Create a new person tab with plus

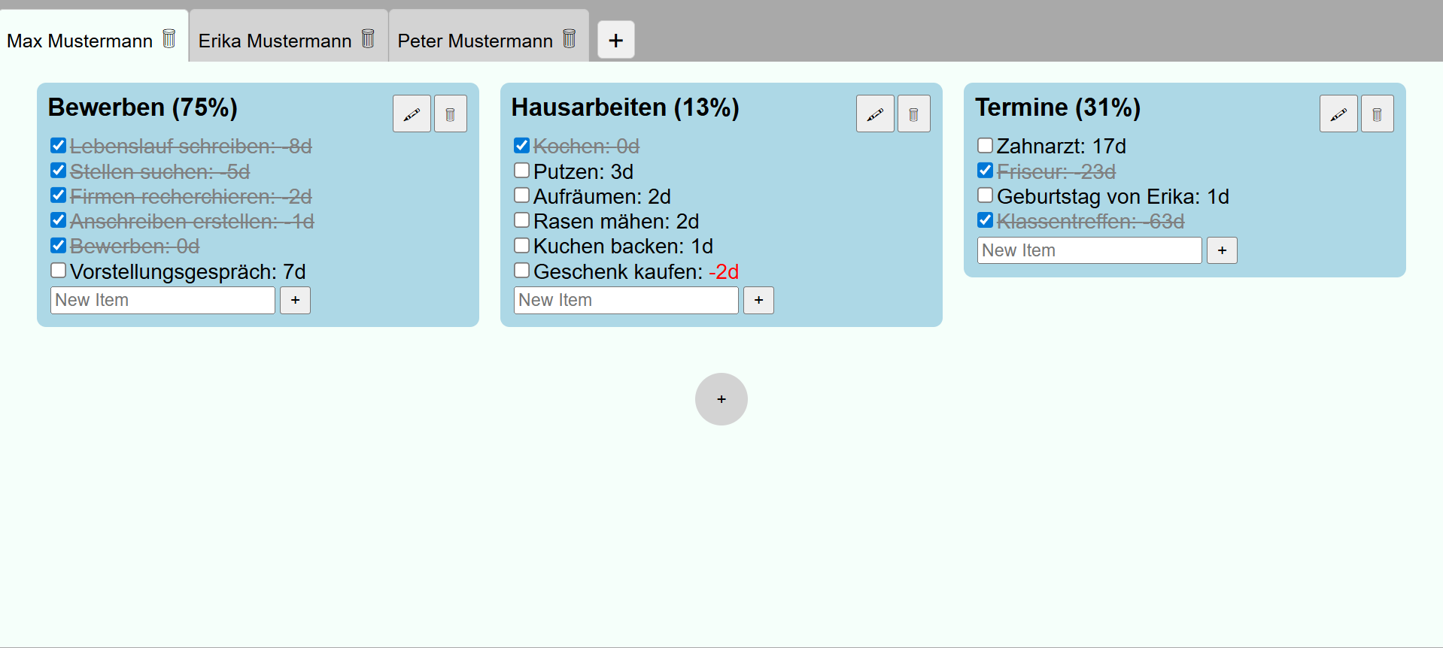tap(615, 39)
